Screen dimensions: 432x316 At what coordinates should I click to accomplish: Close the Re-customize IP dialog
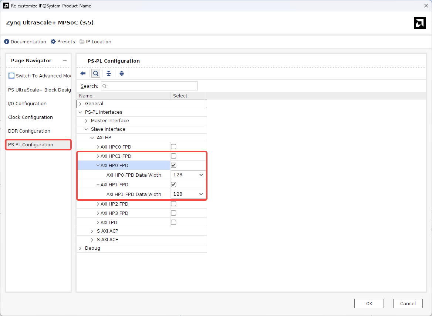coord(426,6)
